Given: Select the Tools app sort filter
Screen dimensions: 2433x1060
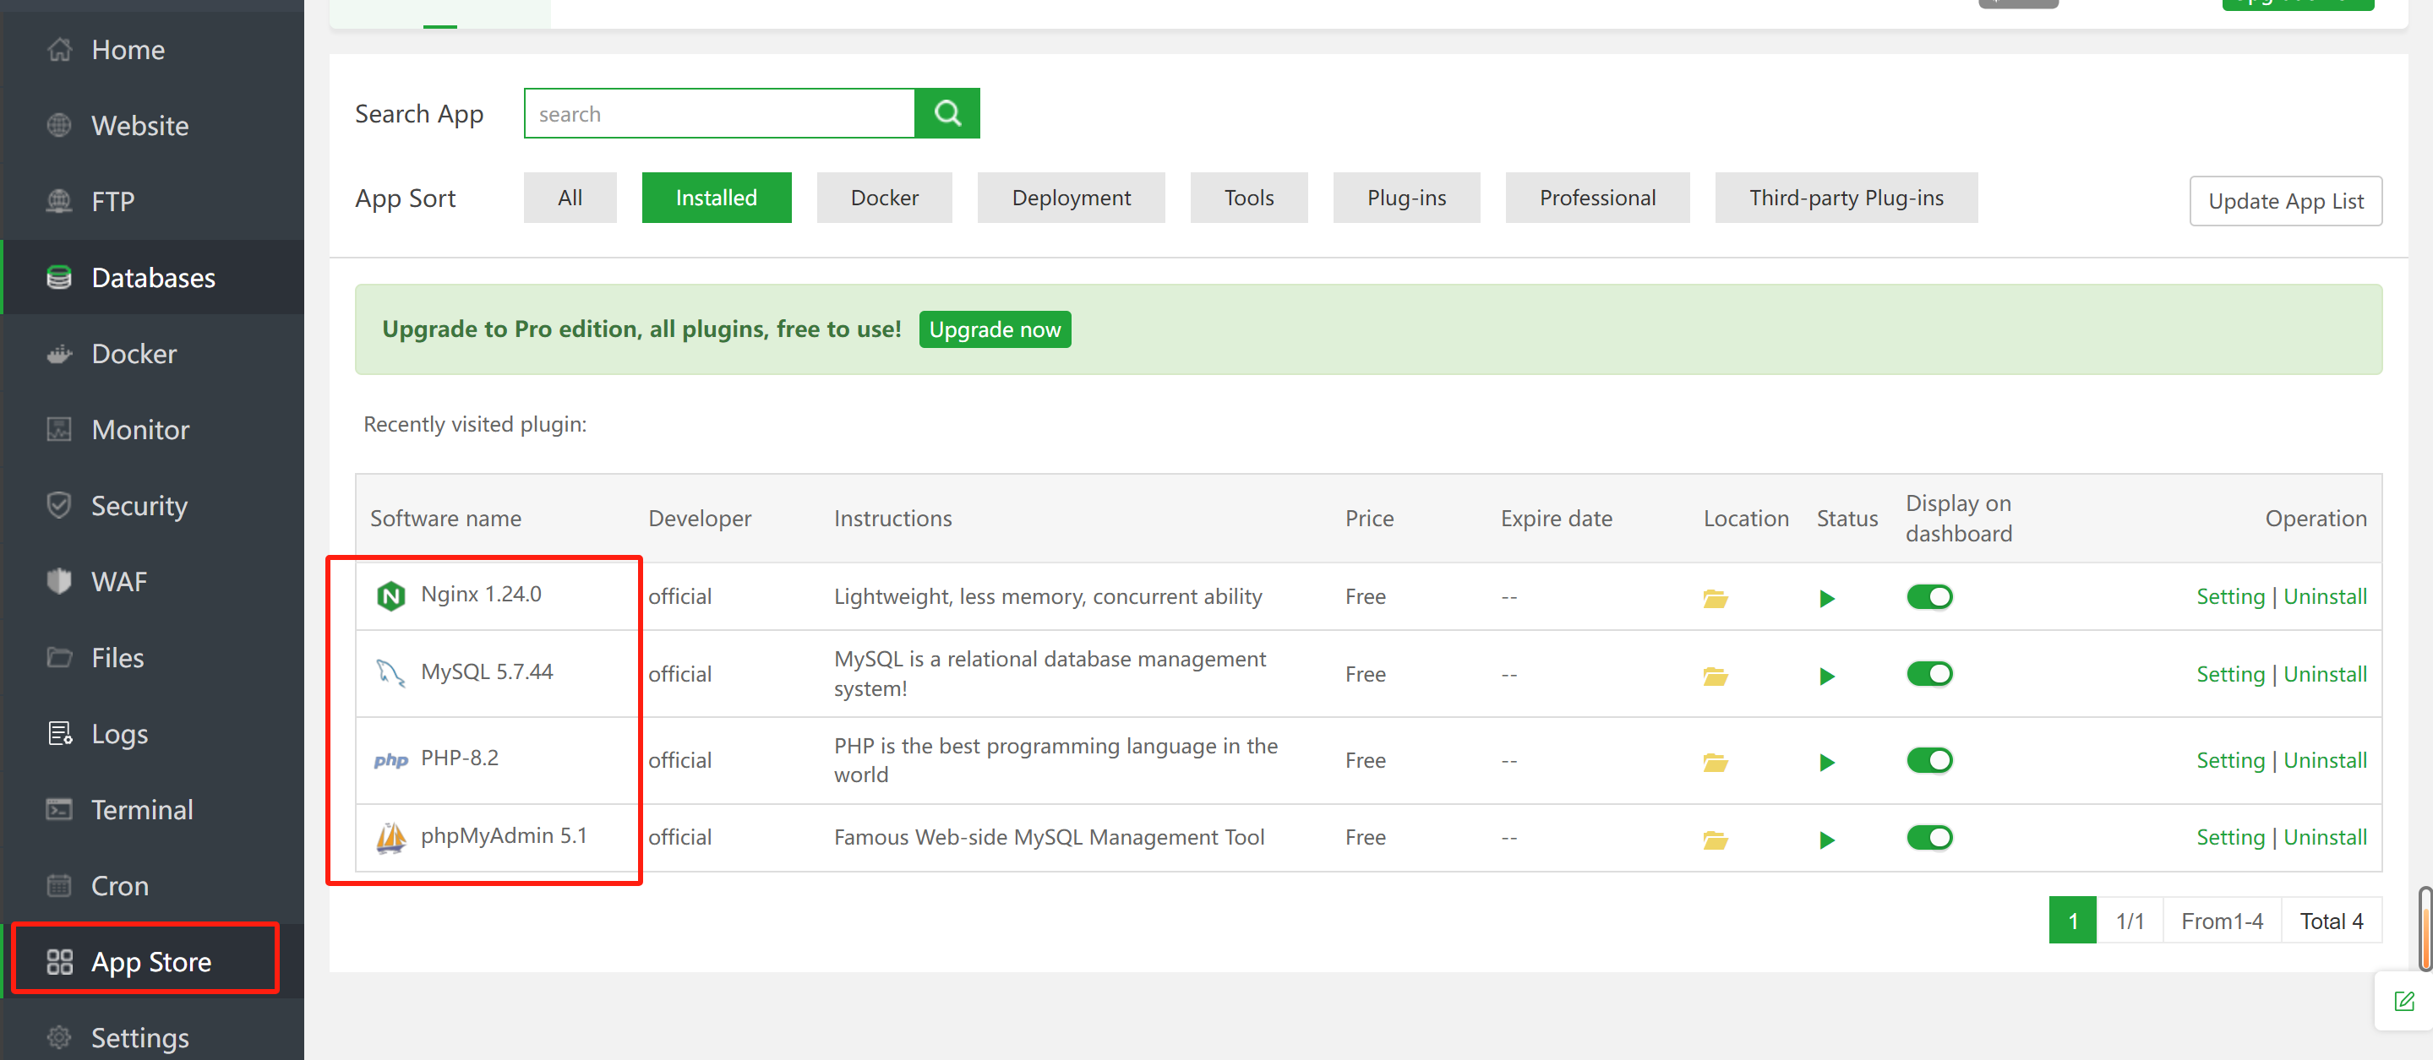Looking at the screenshot, I should tap(1248, 198).
